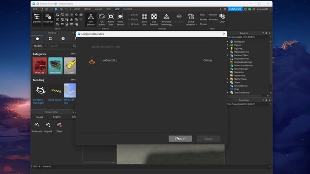Screen dimensions: 310x174
Task: Click the share icon near username
Action: coord(254,9)
